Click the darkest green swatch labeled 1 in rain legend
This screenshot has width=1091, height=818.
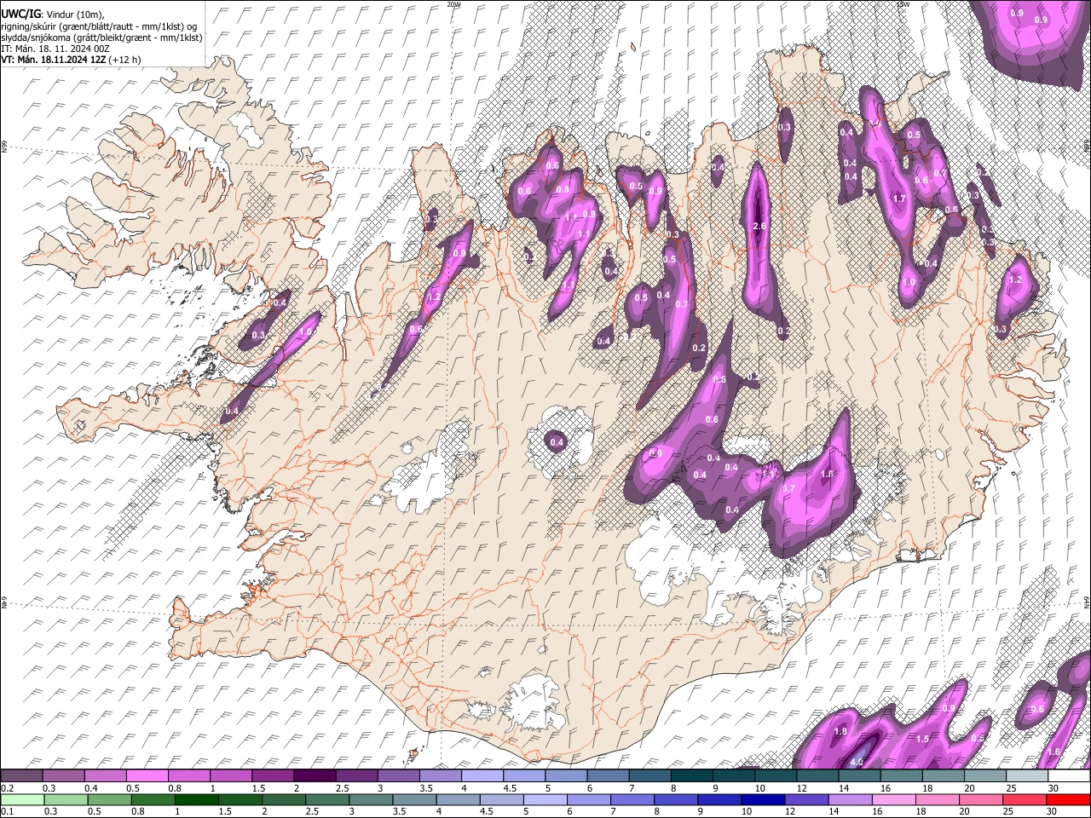click(196, 799)
